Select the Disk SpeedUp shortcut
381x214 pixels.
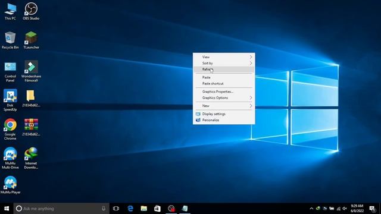[10, 100]
